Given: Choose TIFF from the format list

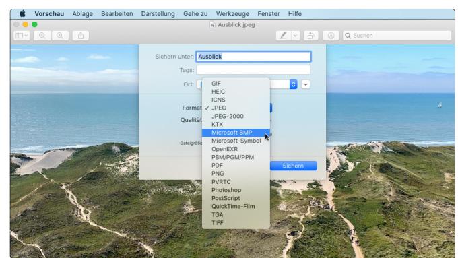Looking at the screenshot, I should coord(236,223).
